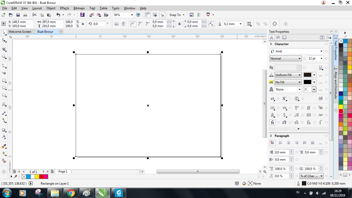The height and width of the screenshot is (198, 352).
Task: Enable the Underline option for text
Action: 320,68
